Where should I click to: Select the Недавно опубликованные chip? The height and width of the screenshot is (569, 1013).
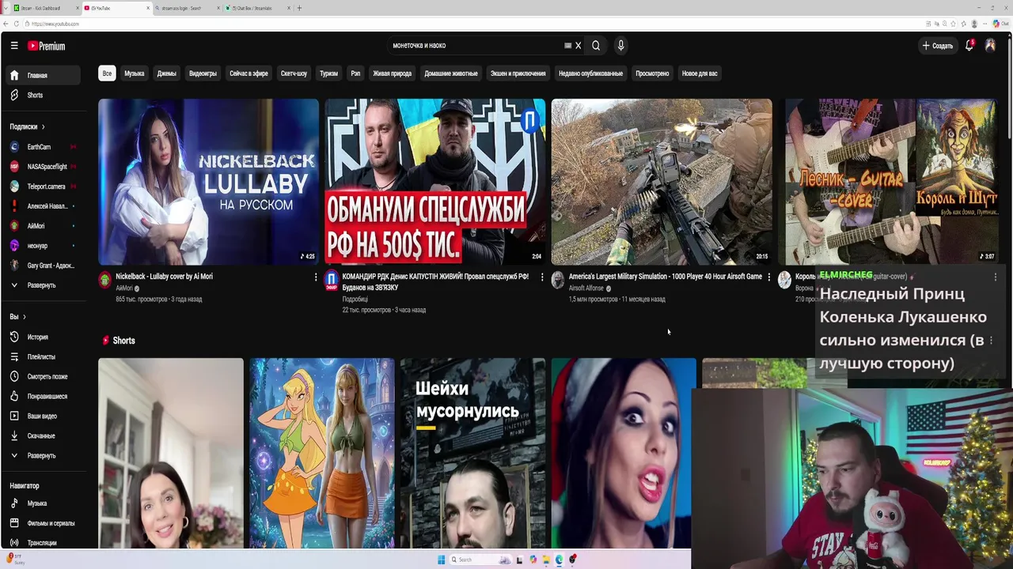[590, 73]
